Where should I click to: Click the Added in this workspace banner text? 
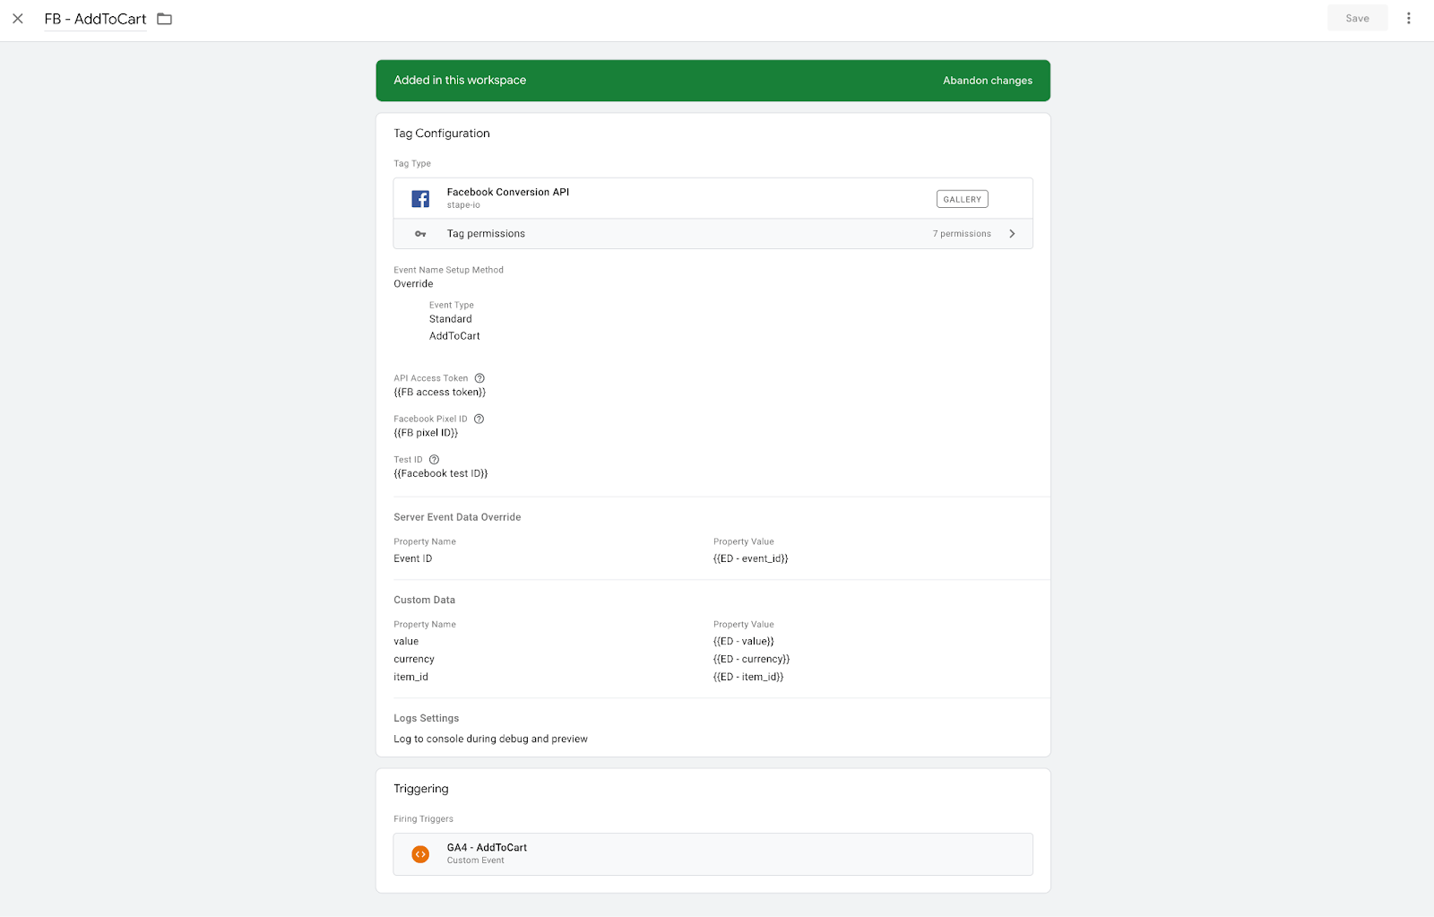pos(460,81)
